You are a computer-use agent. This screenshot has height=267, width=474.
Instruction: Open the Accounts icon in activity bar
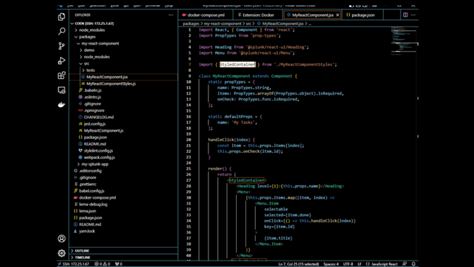pyautogui.click(x=61, y=239)
